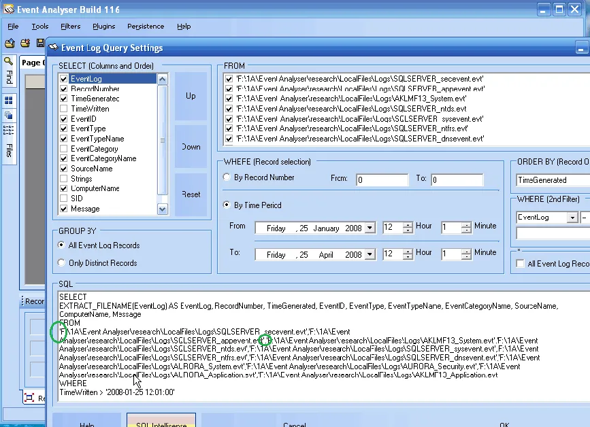This screenshot has width=590, height=427.
Task: Open the Find magnifier sidebar icon
Action: (x=8, y=61)
